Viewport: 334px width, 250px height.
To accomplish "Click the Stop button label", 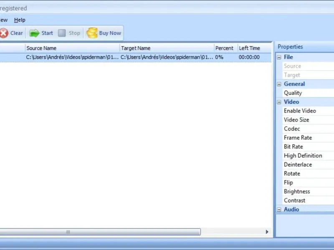I will (74, 33).
